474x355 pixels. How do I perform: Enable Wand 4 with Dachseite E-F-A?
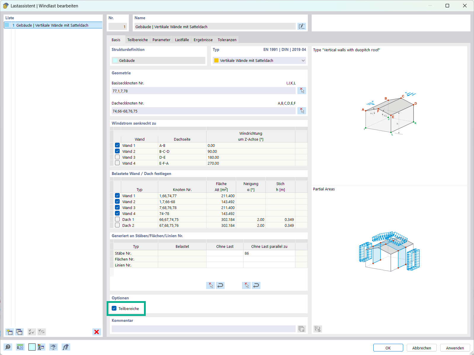(x=117, y=163)
